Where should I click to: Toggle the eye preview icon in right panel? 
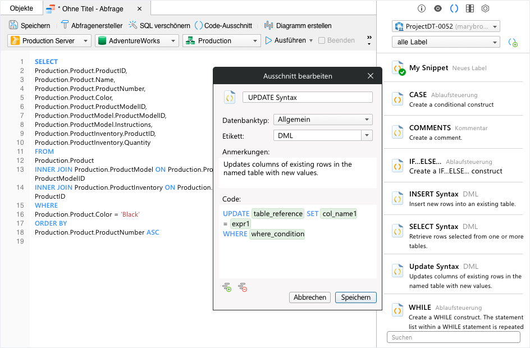(x=438, y=8)
